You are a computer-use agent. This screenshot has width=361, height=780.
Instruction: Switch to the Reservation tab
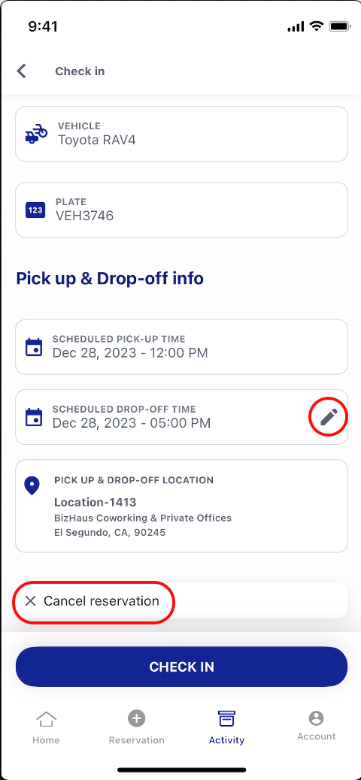click(x=136, y=727)
